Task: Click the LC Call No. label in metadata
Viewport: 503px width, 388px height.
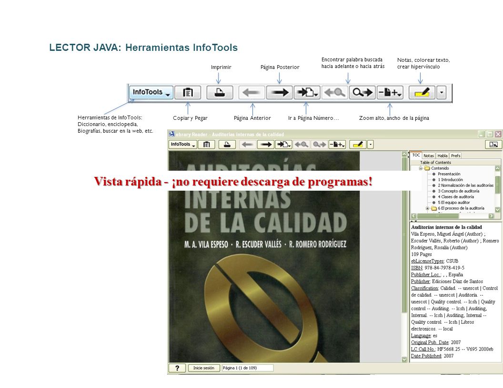Action: (x=423, y=349)
